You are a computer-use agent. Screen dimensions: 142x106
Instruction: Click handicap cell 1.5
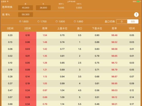click(79, 49)
